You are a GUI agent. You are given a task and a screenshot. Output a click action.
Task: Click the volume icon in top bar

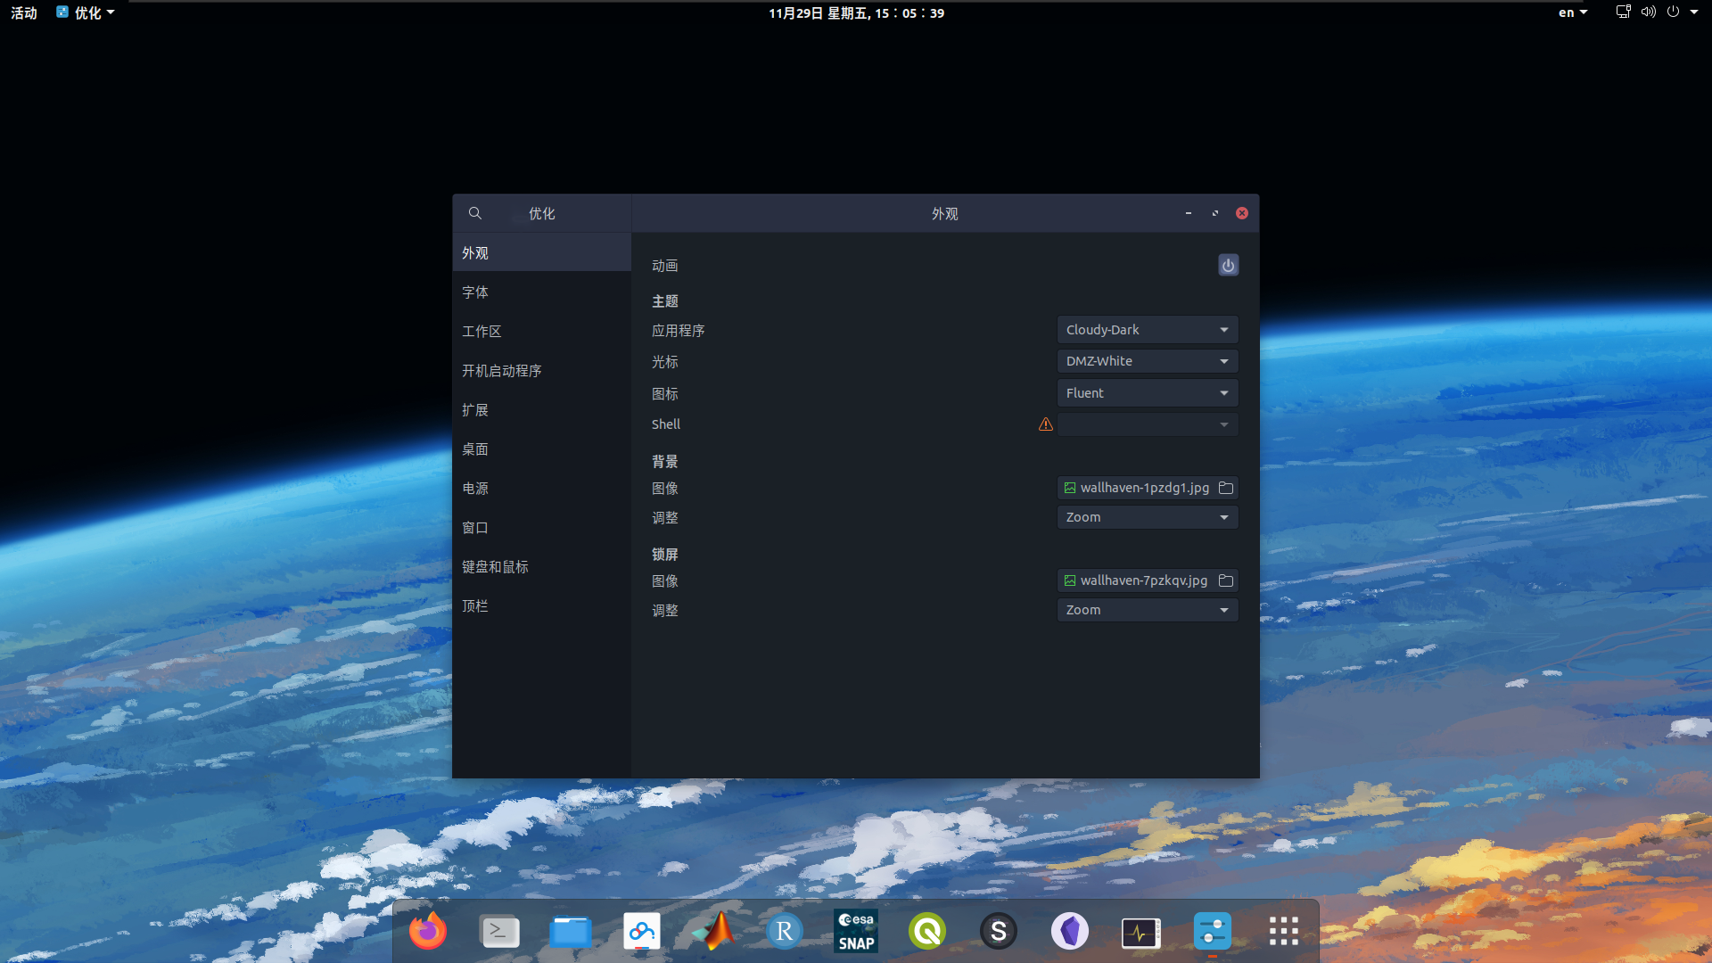(1648, 12)
